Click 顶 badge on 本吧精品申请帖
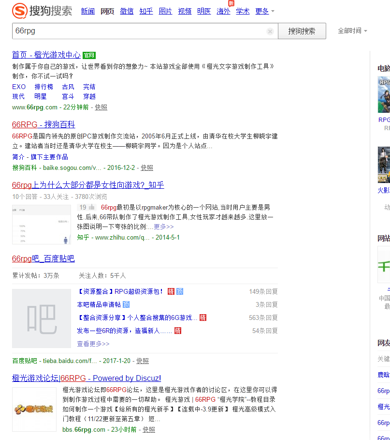 point(126,304)
